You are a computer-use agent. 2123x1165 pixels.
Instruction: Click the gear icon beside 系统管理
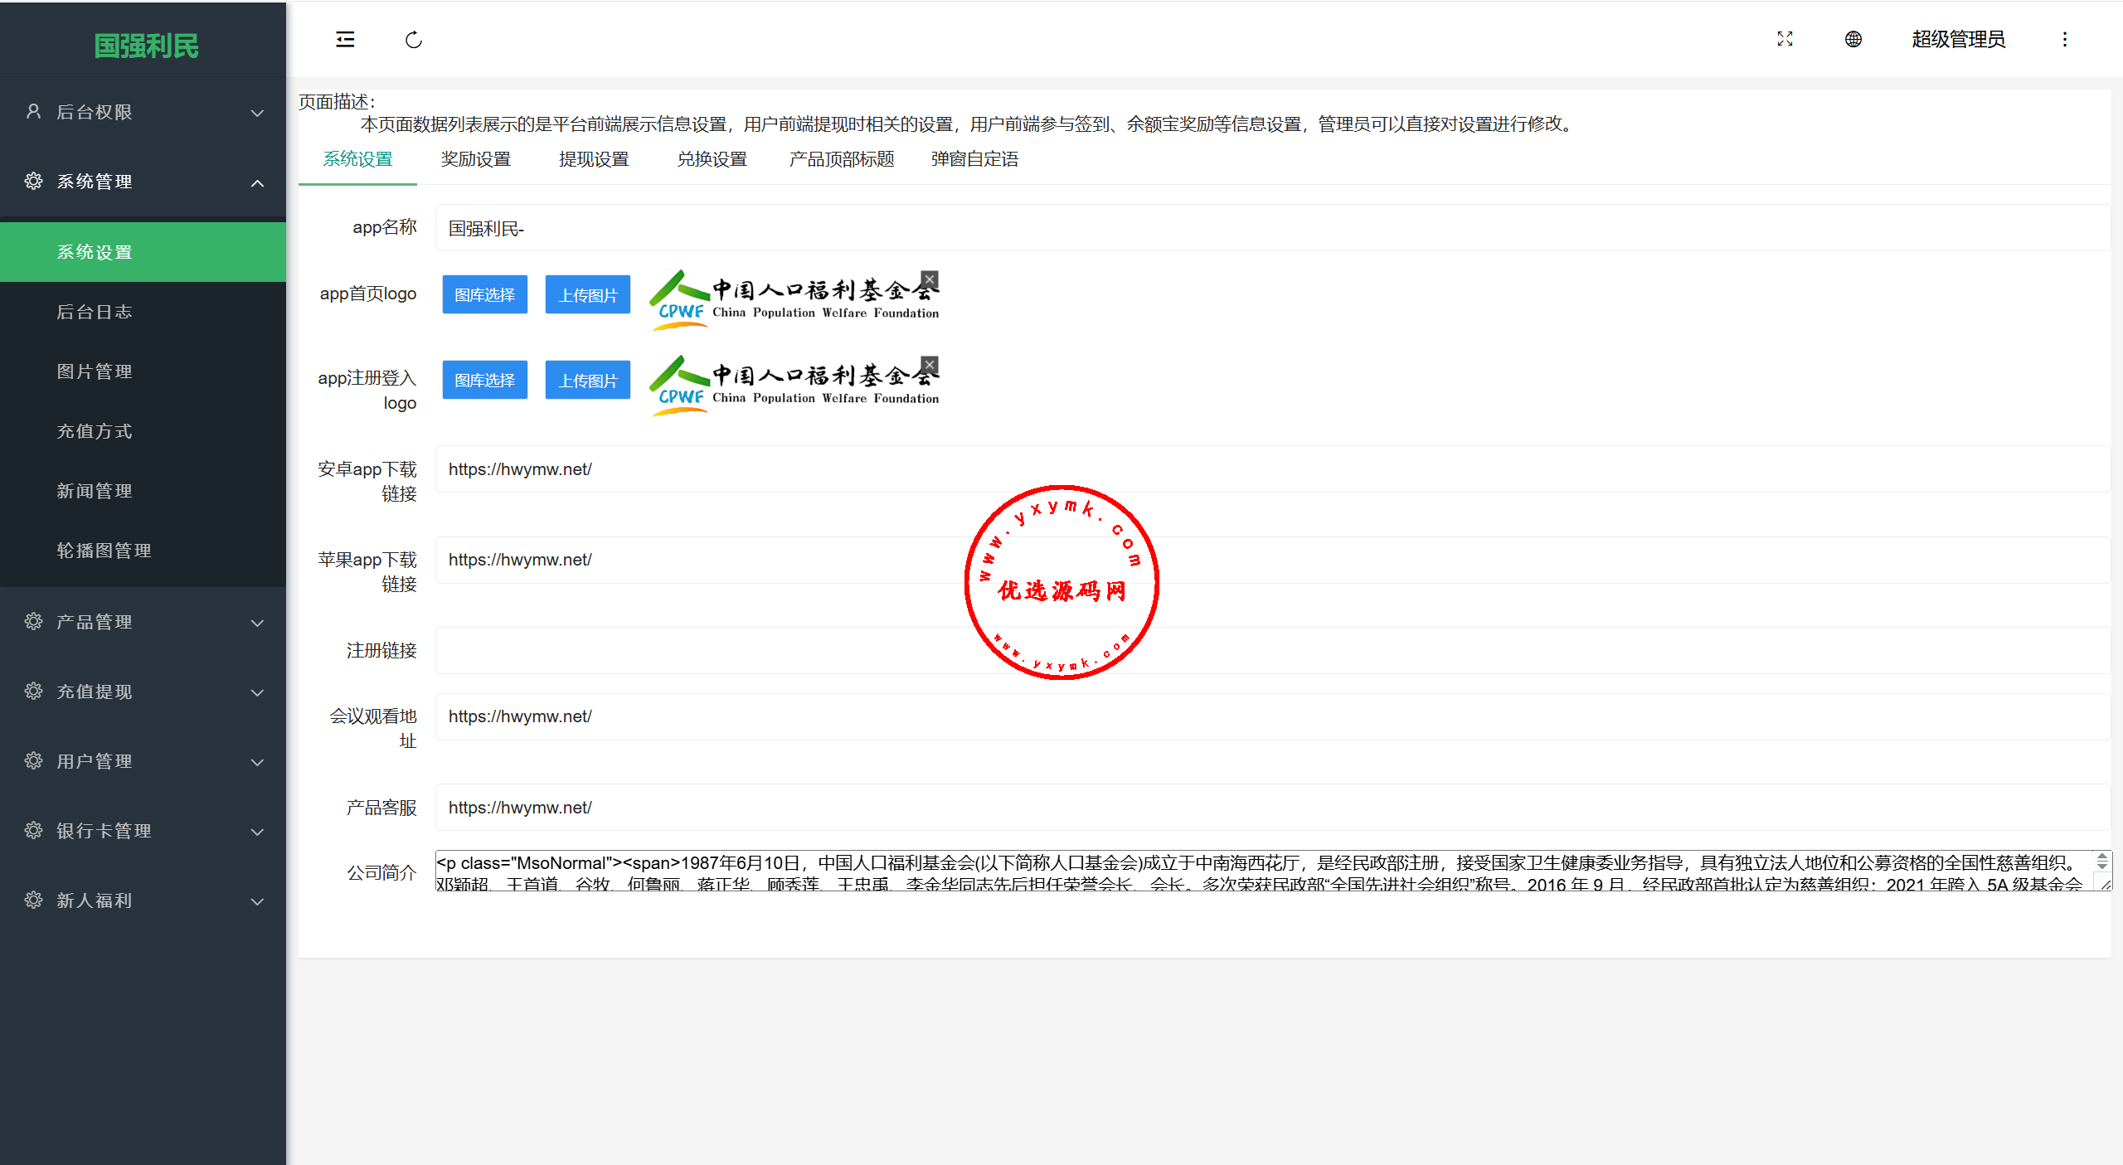coord(33,181)
